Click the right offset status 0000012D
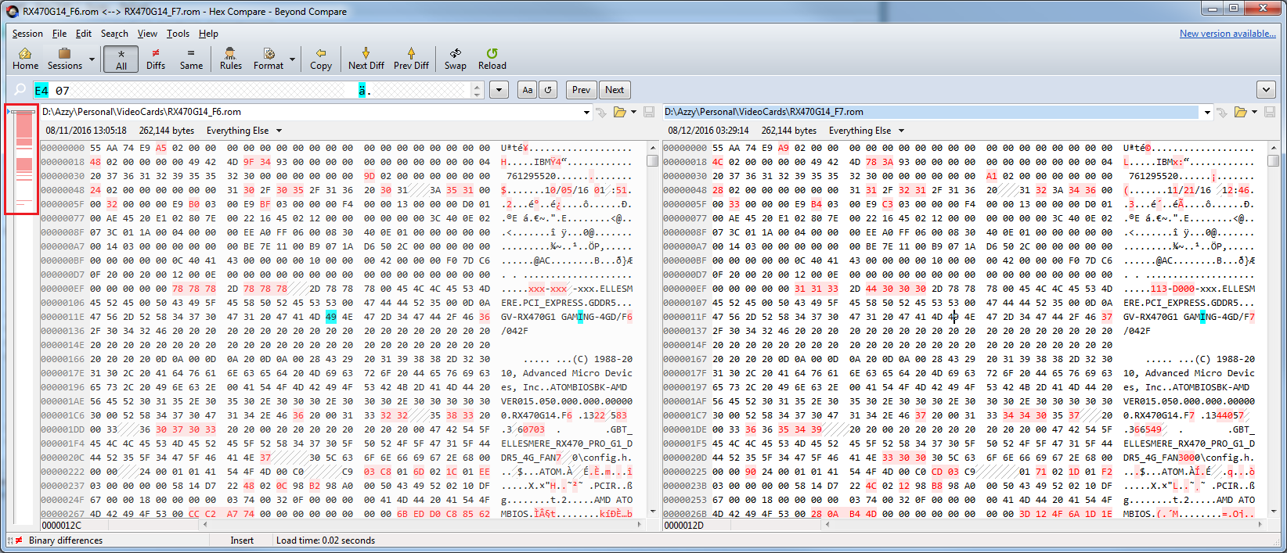The width and height of the screenshot is (1287, 553). click(x=684, y=526)
